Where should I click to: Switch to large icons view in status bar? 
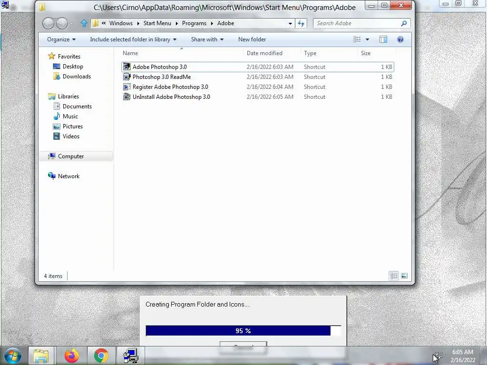404,276
